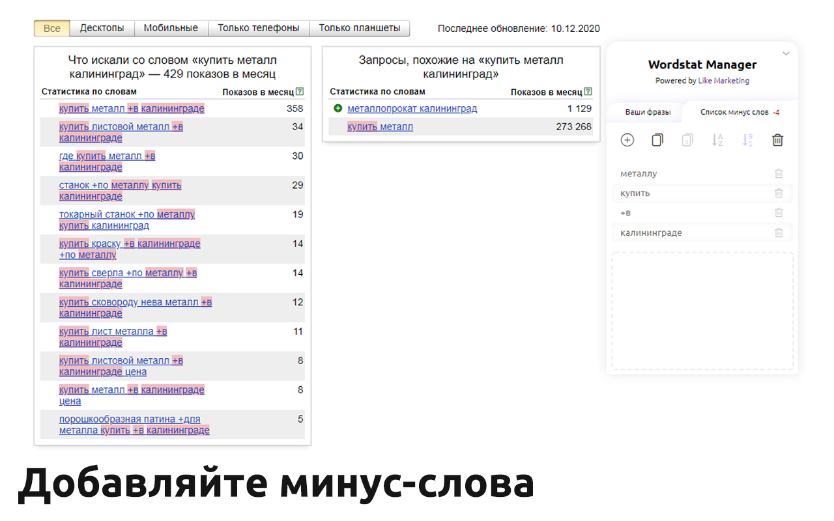834x521 pixels.
Task: Copy the minus-word list with the black copy icon
Action: pyautogui.click(x=657, y=140)
